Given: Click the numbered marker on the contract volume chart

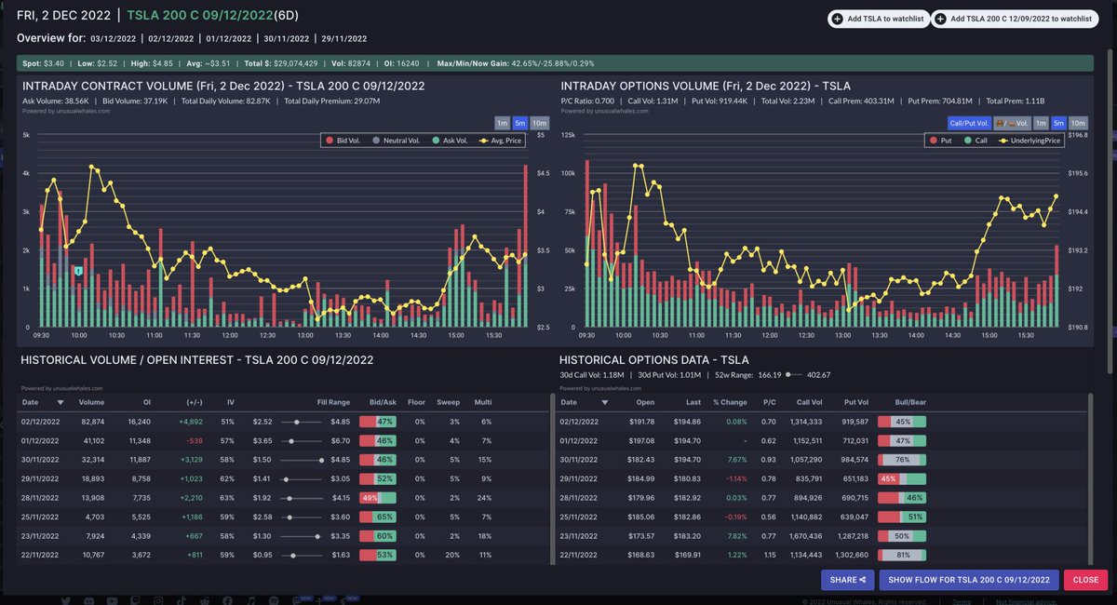Looking at the screenshot, I should [79, 271].
